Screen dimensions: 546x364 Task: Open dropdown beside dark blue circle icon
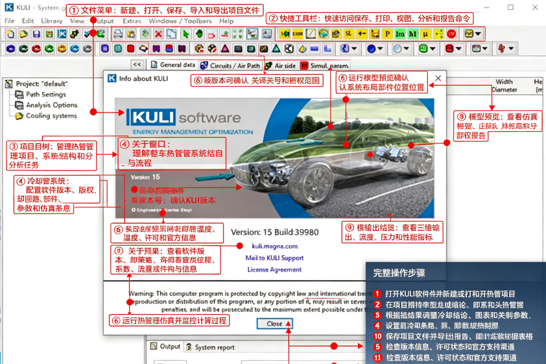click(x=380, y=49)
